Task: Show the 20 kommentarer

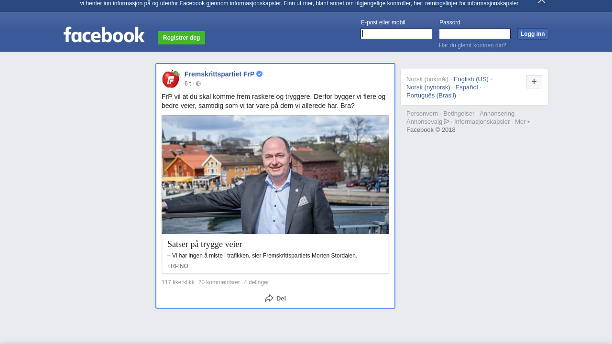Action: pos(219,282)
